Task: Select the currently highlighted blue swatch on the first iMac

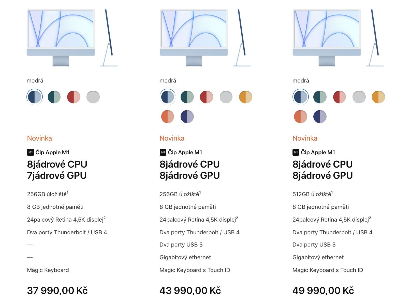Action: tap(34, 97)
